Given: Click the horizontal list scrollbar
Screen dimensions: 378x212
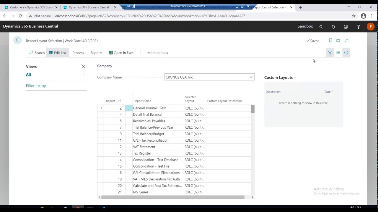Looking at the screenshot, I should 173,197.
